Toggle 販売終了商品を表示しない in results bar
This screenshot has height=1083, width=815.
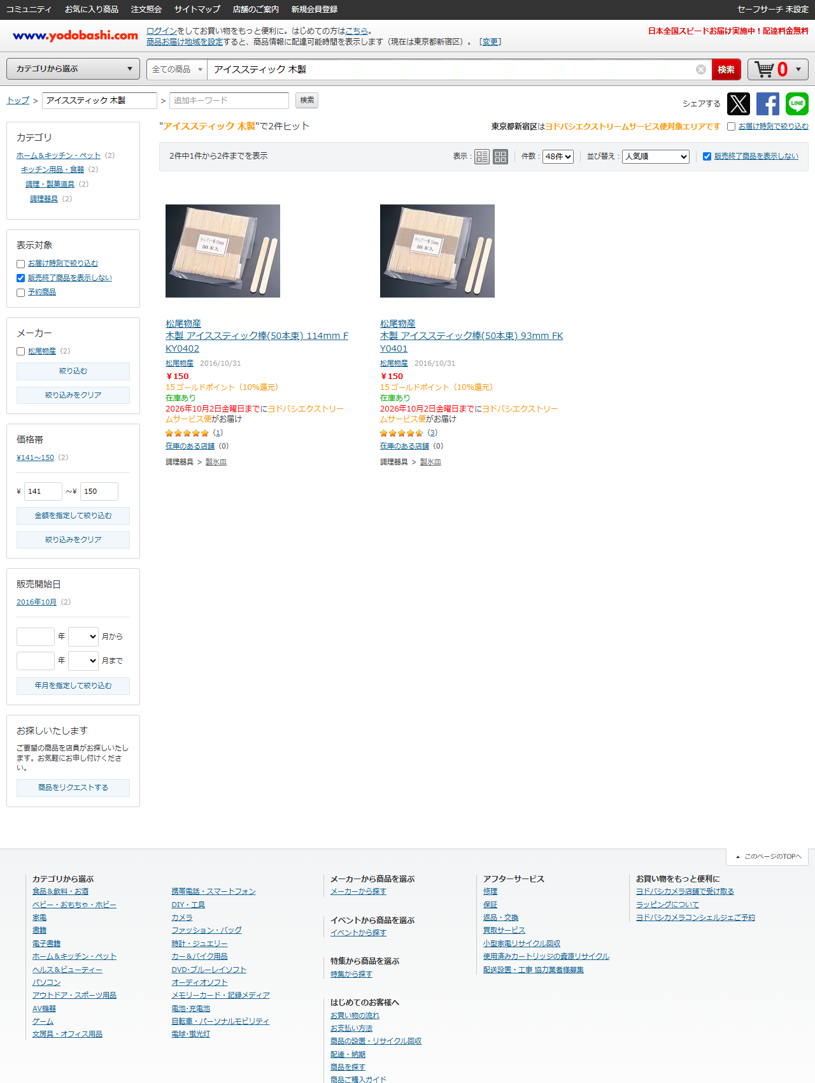(x=707, y=157)
